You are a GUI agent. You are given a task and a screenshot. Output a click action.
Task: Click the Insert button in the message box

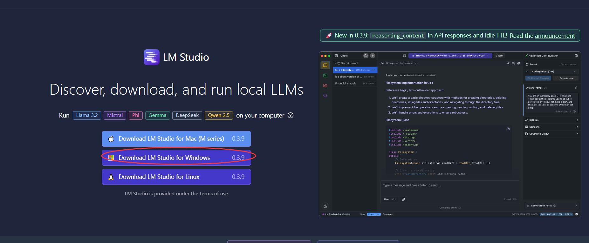point(510,199)
